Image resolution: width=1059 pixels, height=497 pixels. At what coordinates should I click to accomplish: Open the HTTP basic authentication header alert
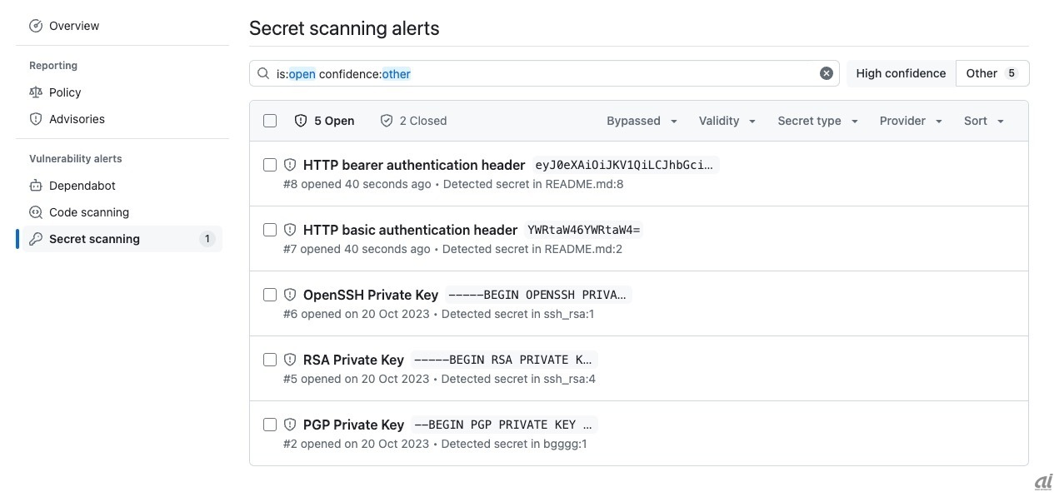pos(410,230)
